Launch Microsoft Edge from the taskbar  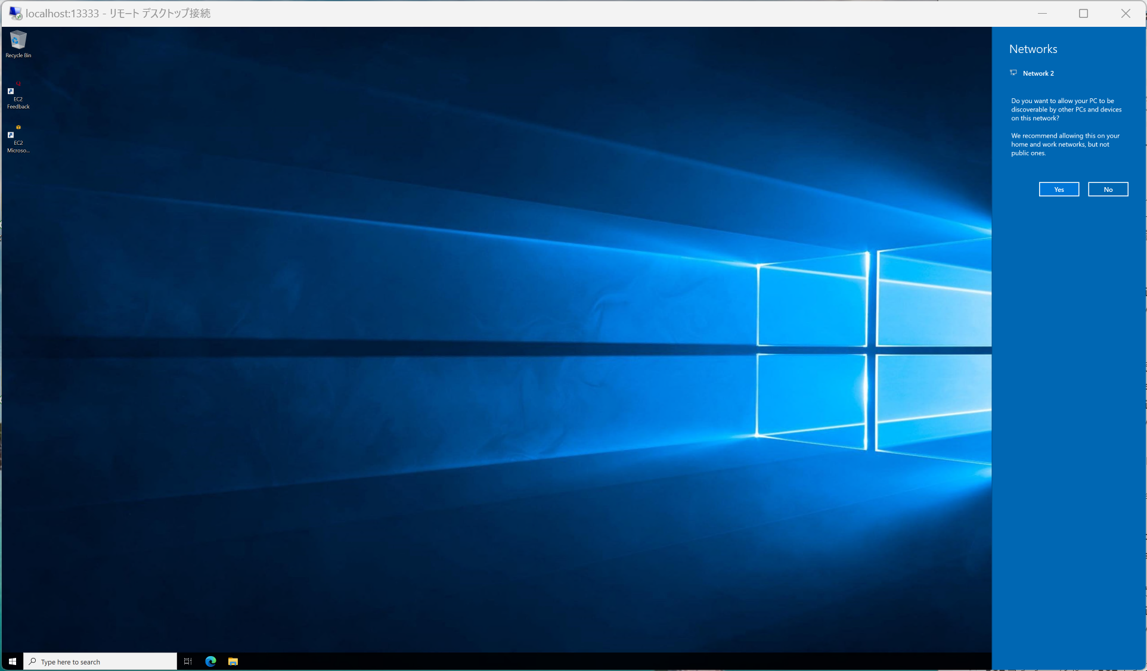(210, 661)
